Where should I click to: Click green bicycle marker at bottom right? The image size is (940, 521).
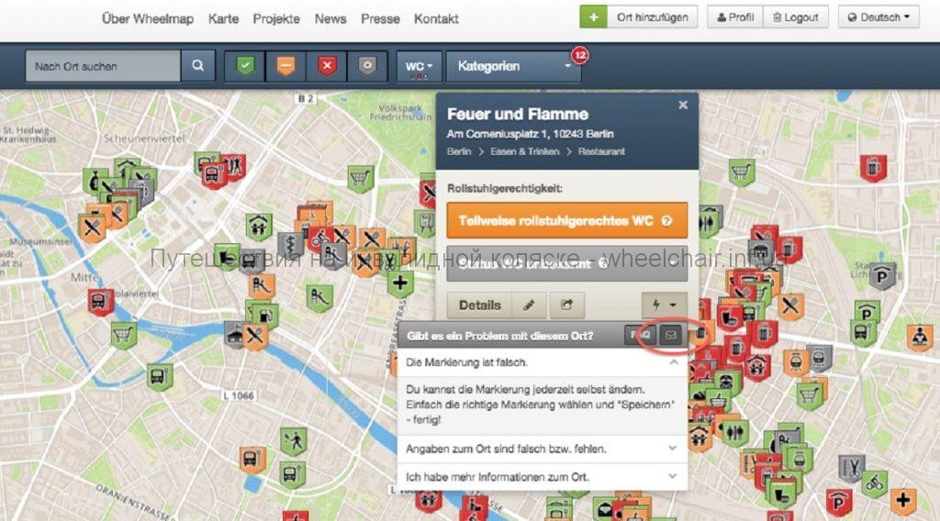coord(874,484)
